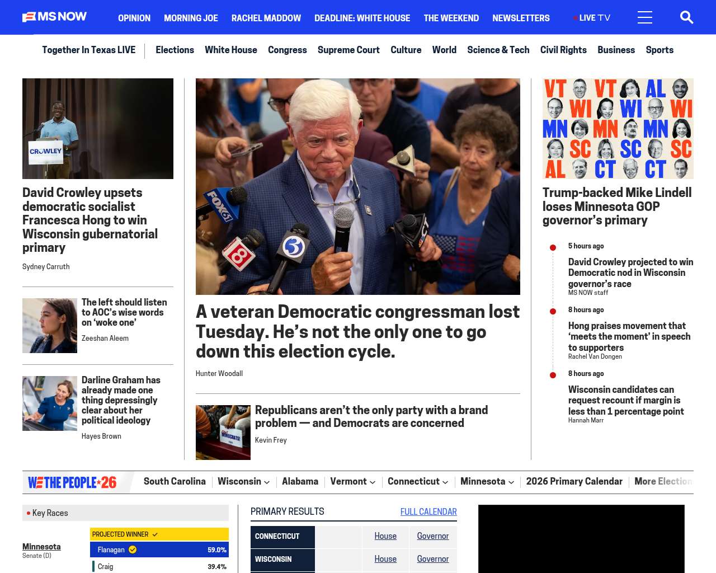This screenshot has height=573, width=716.
Task: Read AOC 'woke one' opinion headline
Action: tap(124, 312)
